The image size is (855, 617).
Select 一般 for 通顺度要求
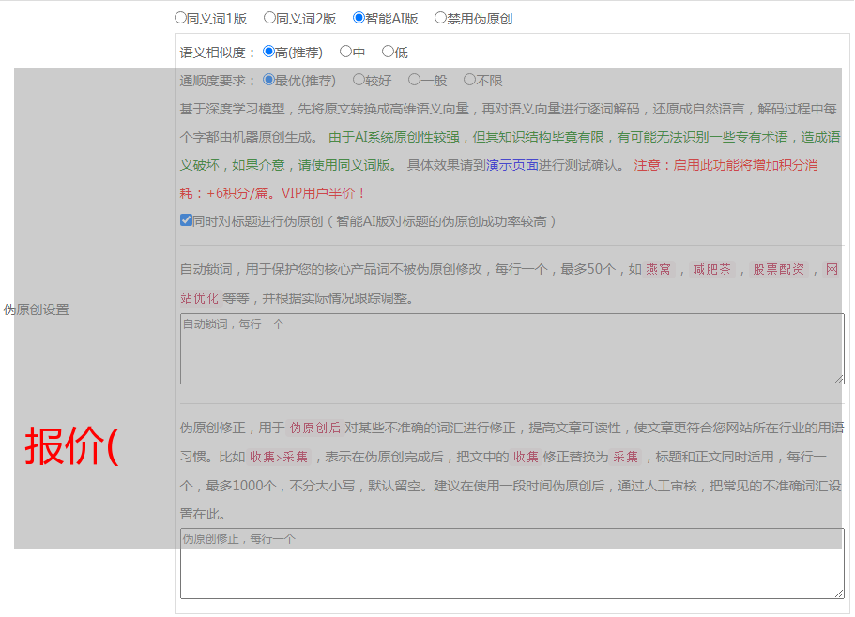(414, 81)
